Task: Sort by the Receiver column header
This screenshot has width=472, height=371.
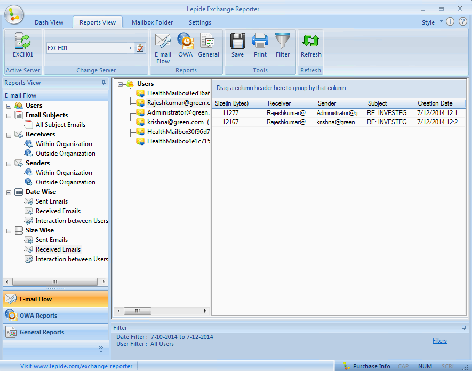Action: pos(290,103)
